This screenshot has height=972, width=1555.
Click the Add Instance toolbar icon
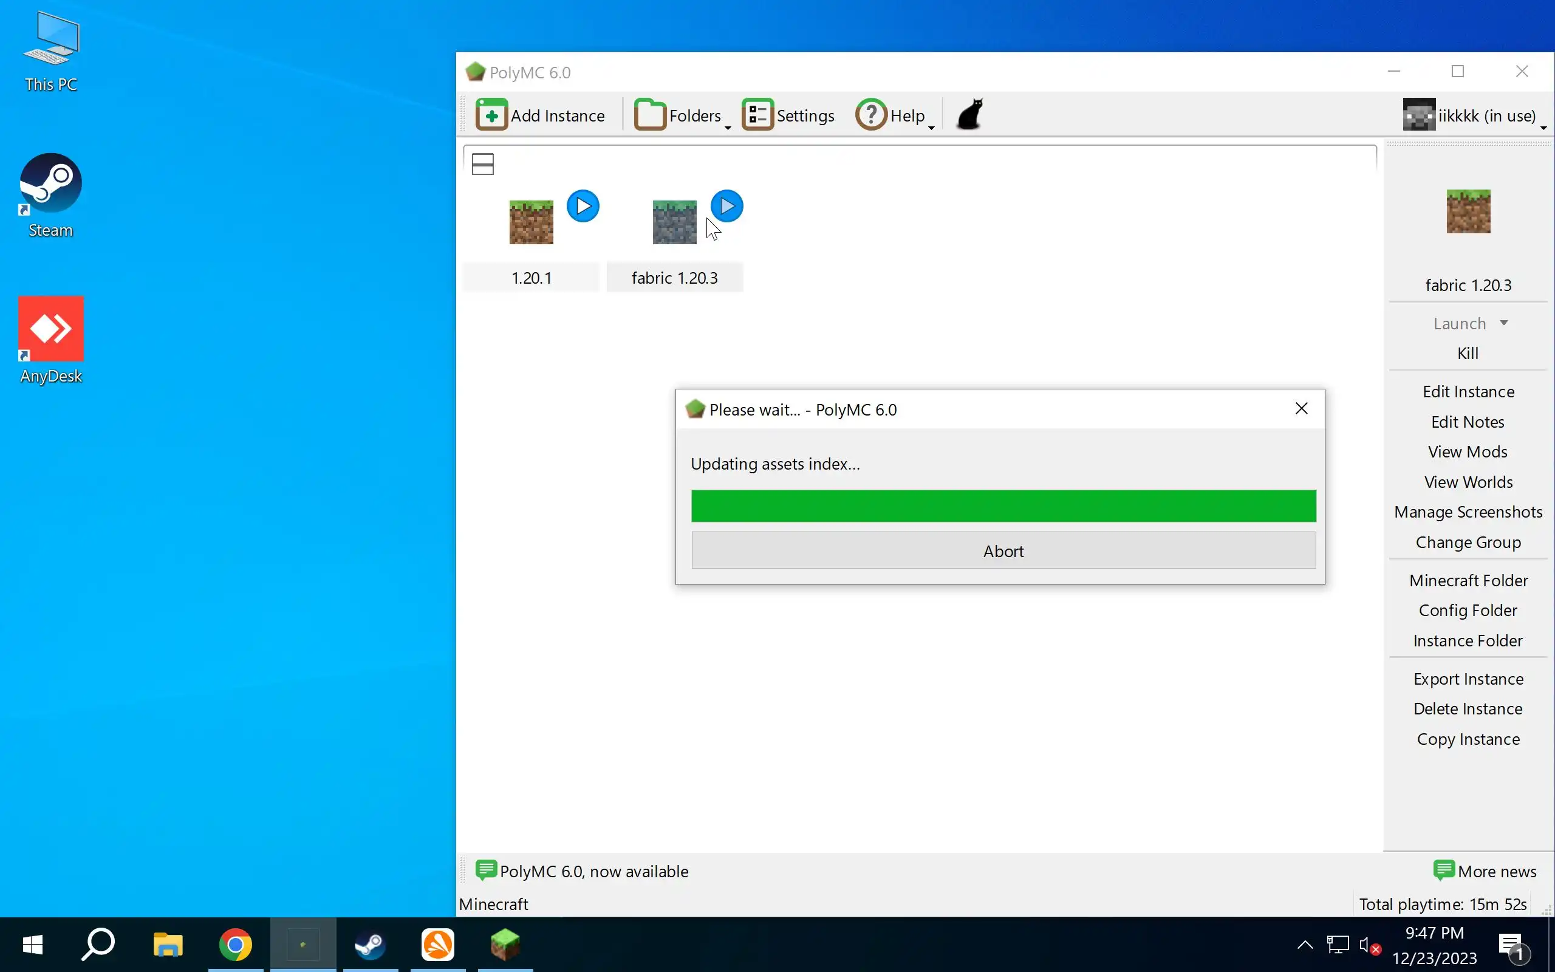pyautogui.click(x=491, y=115)
